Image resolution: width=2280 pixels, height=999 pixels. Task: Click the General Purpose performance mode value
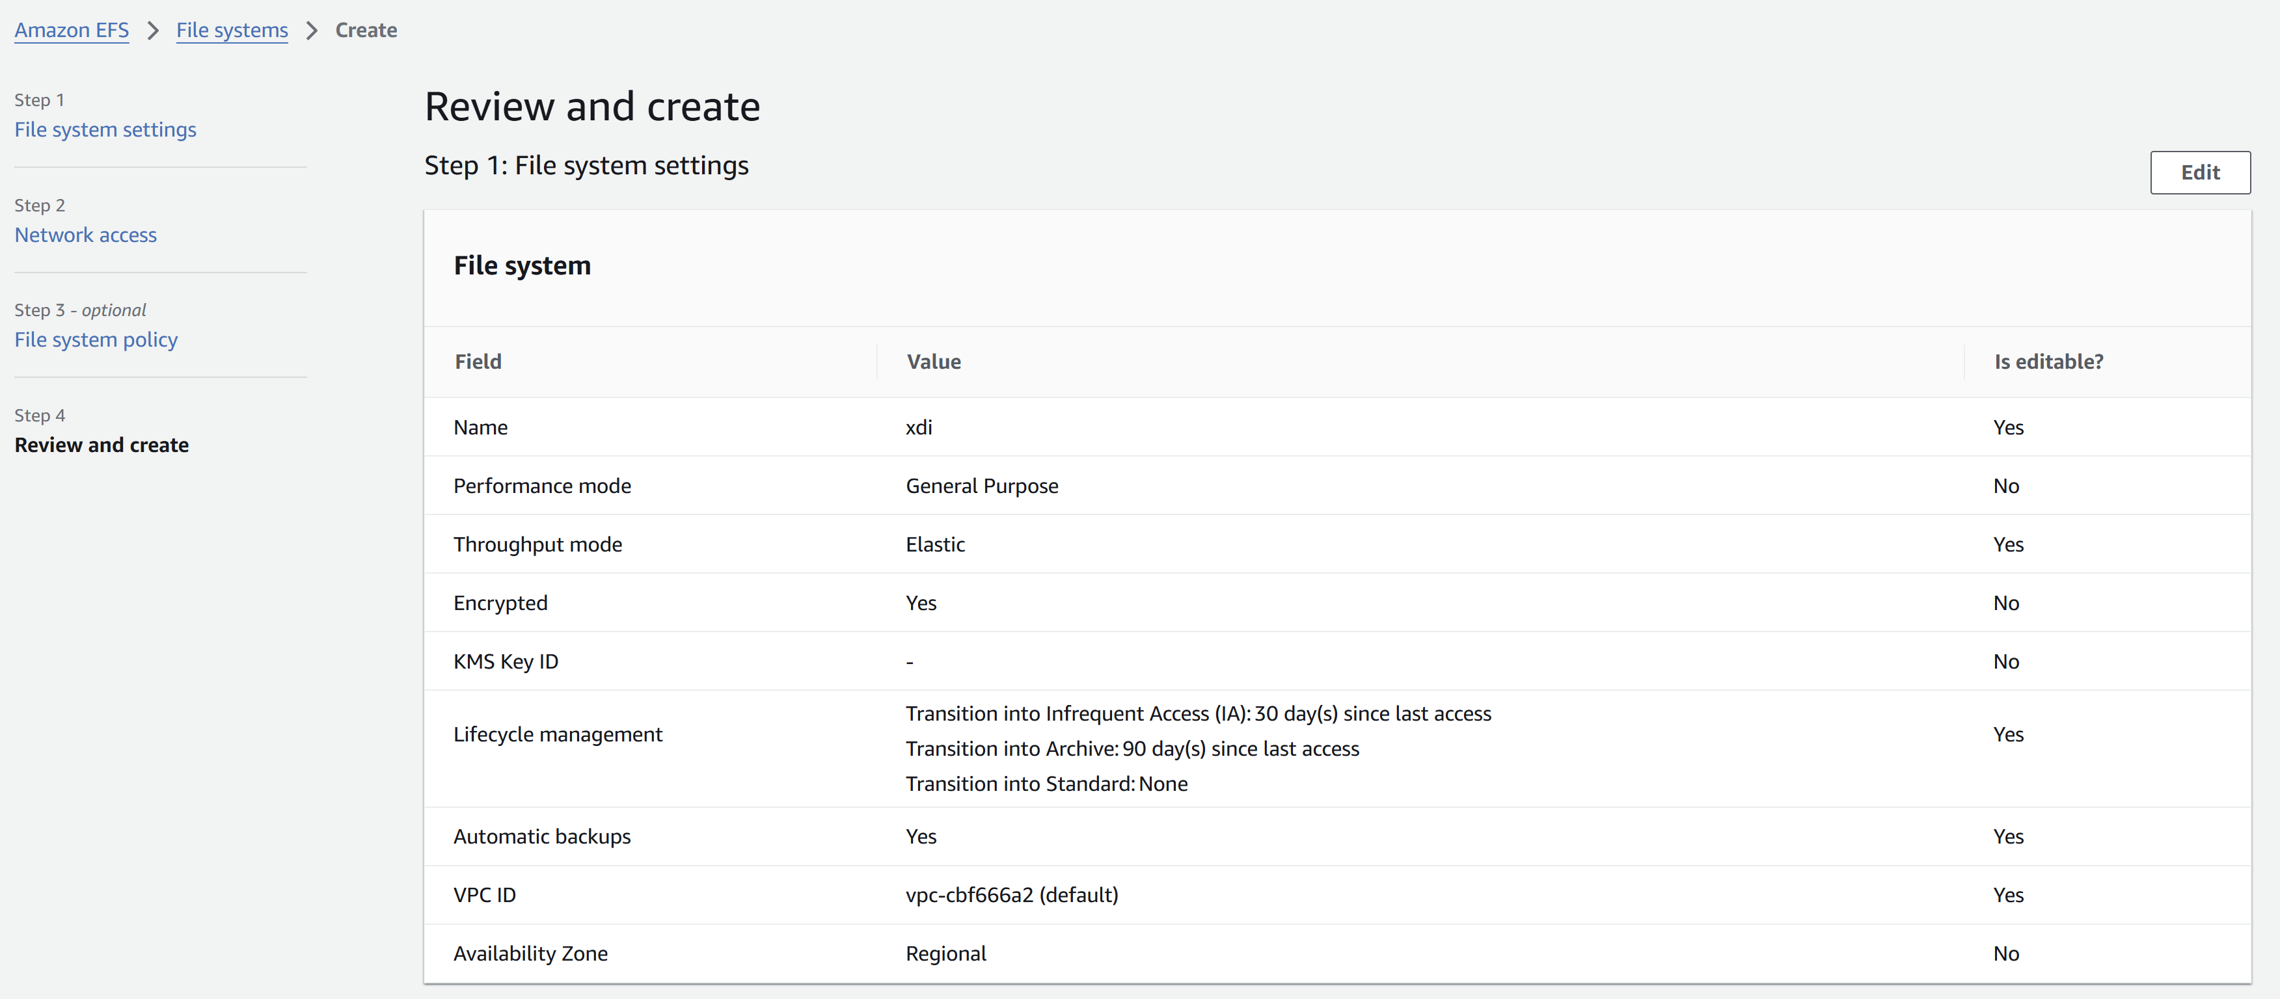coord(982,486)
